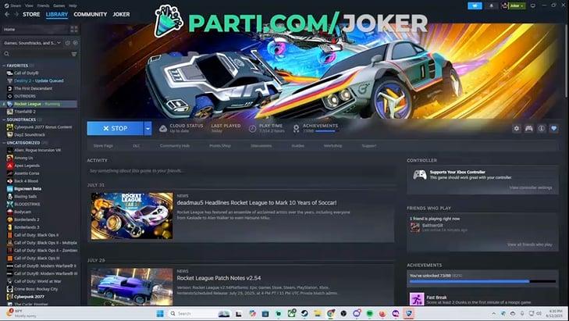This screenshot has height=321, width=569.
Task: Open the dropdown arrow beside STOP
Action: tap(148, 129)
